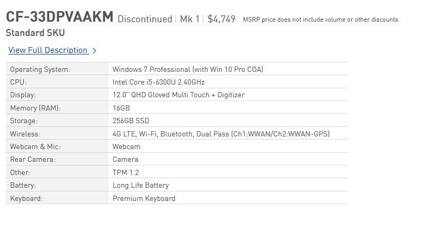Click the Long Life Battery value
The image size is (441, 239).
pyautogui.click(x=141, y=186)
